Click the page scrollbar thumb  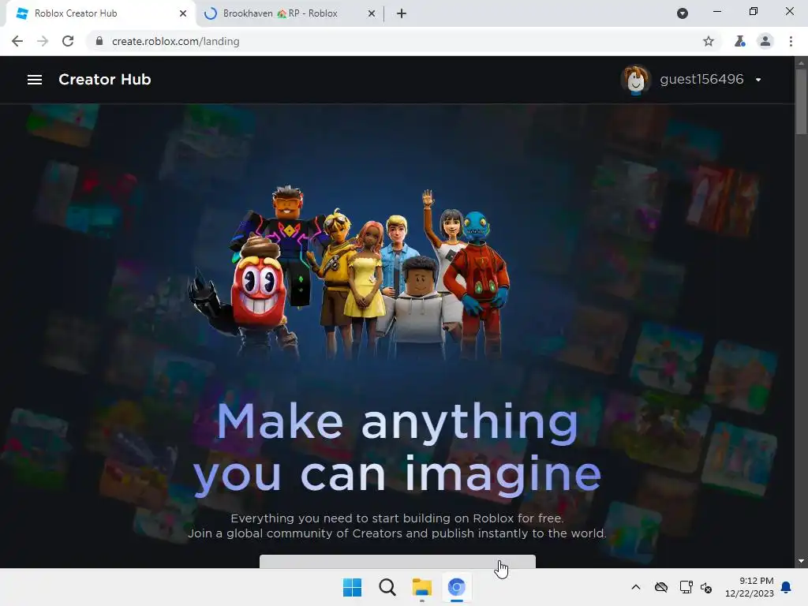(x=801, y=101)
